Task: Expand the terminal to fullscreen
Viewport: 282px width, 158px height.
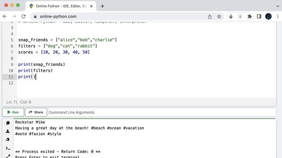Action: (8, 156)
